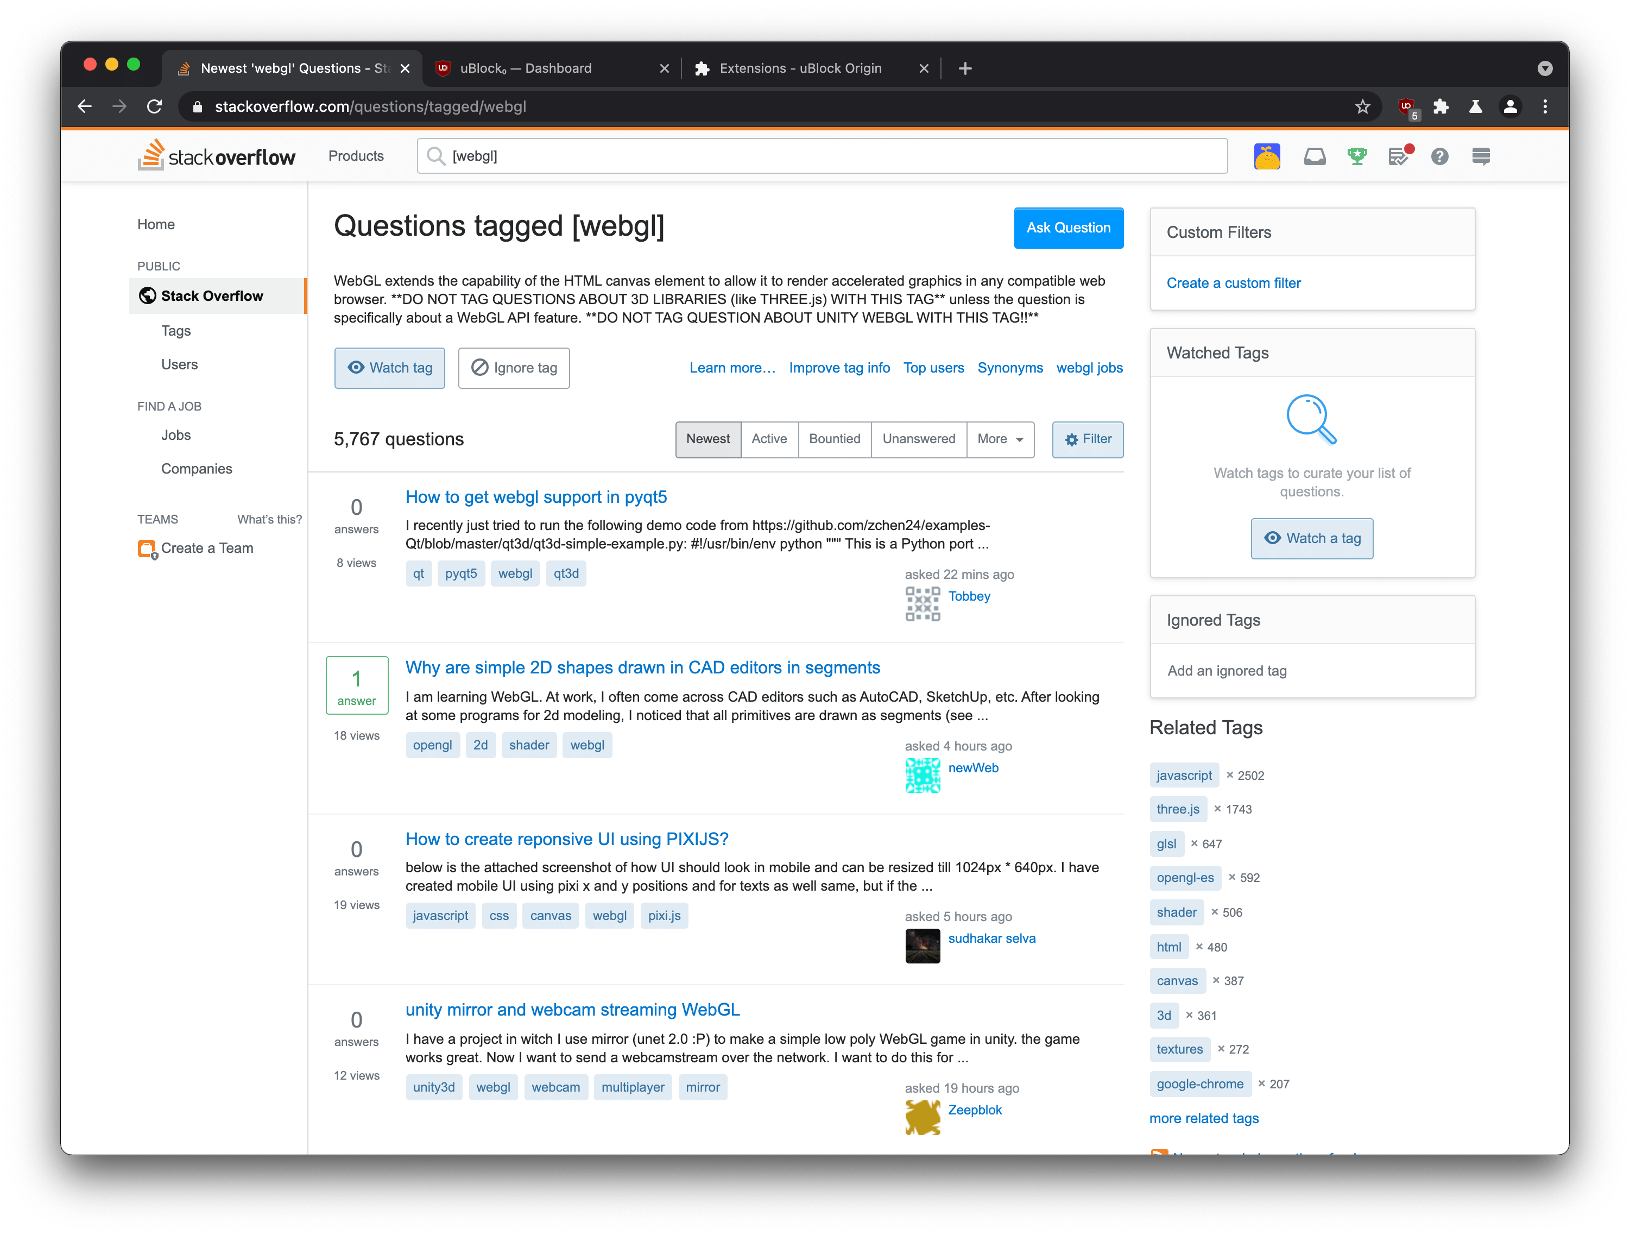Click the Top users link
Screen dimensions: 1630x1235
tap(934, 368)
